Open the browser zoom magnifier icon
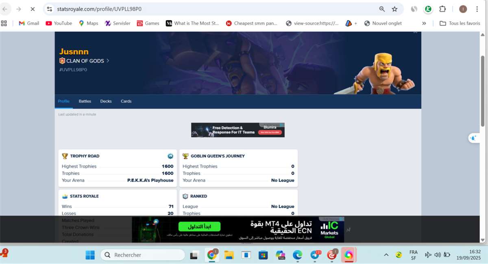 (382, 9)
